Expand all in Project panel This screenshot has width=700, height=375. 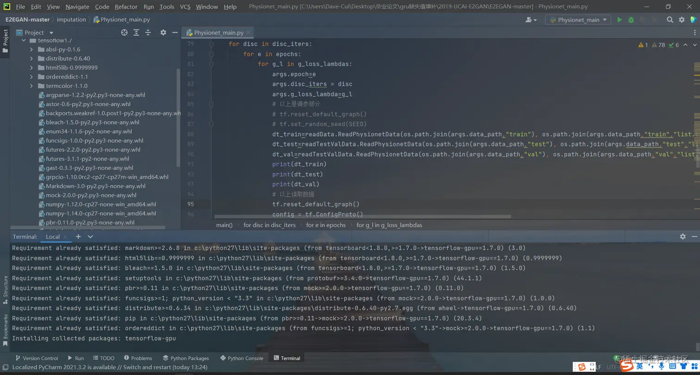pyautogui.click(x=136, y=32)
